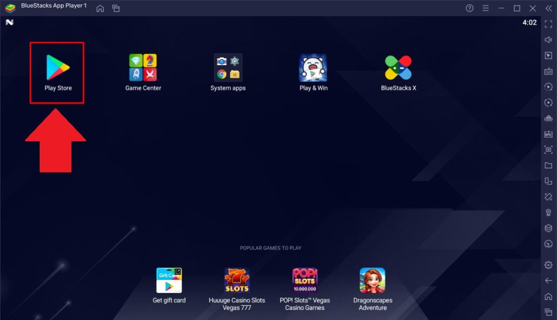
Task: Open the hamburger menu in the title bar
Action: tap(486, 8)
